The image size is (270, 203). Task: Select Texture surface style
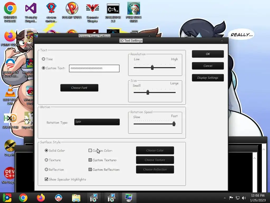46,160
